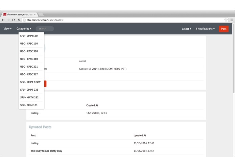The height and width of the screenshot is (167, 235).
Task: Open the aatest user menu
Action: [186, 29]
